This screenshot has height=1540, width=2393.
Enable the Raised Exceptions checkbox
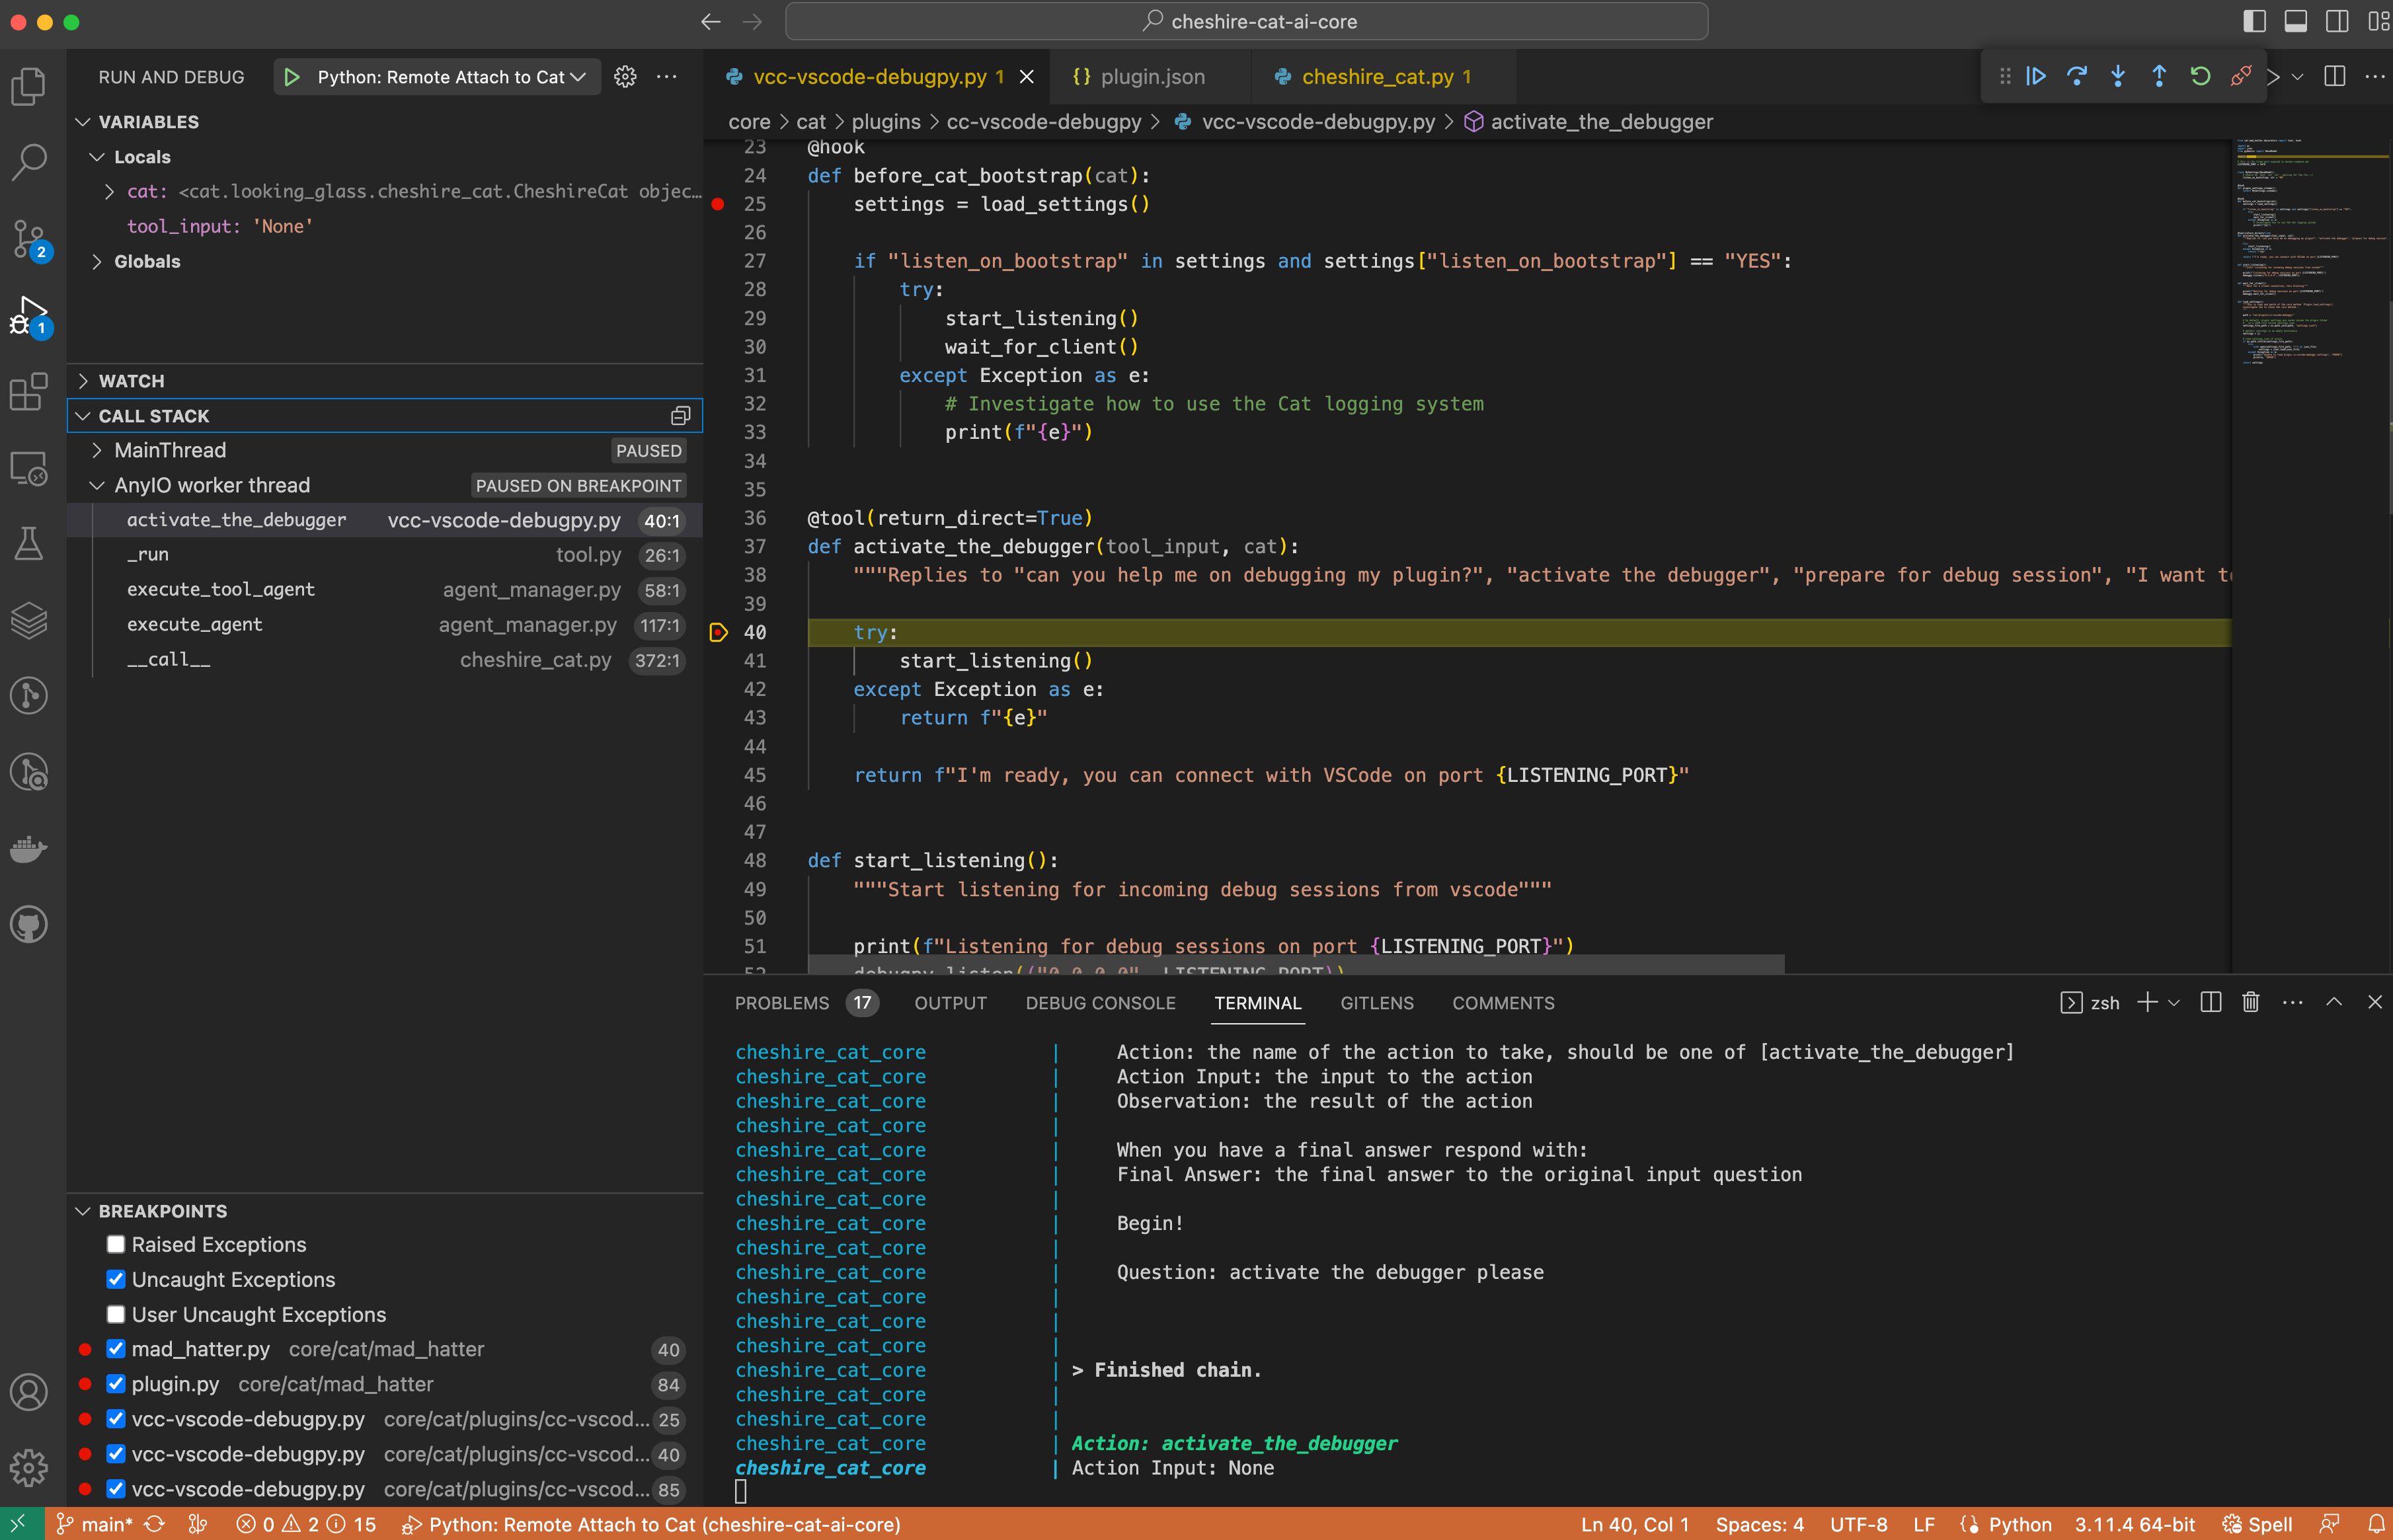click(x=116, y=1244)
